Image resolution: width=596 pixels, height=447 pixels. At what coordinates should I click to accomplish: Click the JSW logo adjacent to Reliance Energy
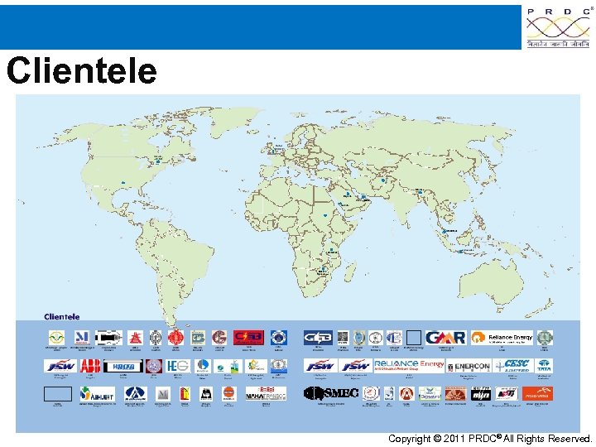click(x=355, y=366)
